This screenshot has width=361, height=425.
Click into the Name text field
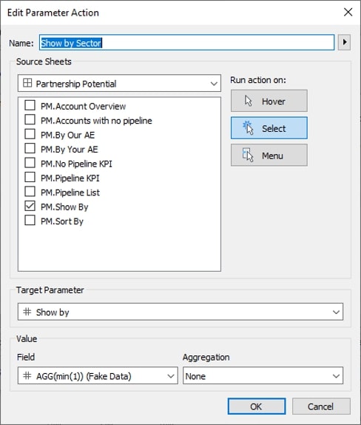tap(187, 42)
